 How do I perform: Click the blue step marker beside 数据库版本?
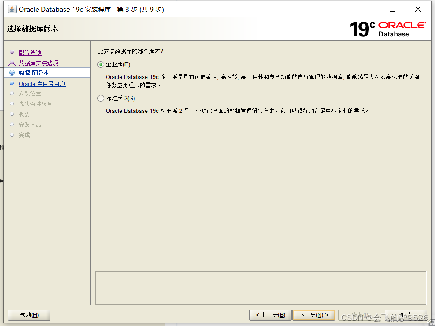tap(12, 73)
